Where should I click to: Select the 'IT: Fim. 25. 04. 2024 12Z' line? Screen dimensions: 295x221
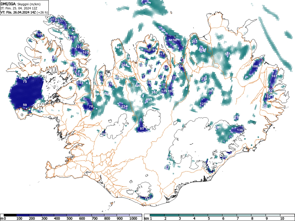19,8
